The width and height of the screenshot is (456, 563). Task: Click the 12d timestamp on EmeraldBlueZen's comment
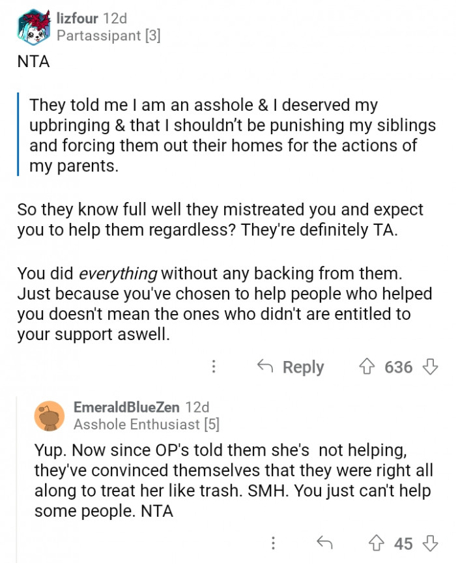point(197,407)
